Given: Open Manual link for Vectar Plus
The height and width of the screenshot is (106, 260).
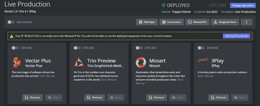Looking at the screenshot, I should coord(47,76).
